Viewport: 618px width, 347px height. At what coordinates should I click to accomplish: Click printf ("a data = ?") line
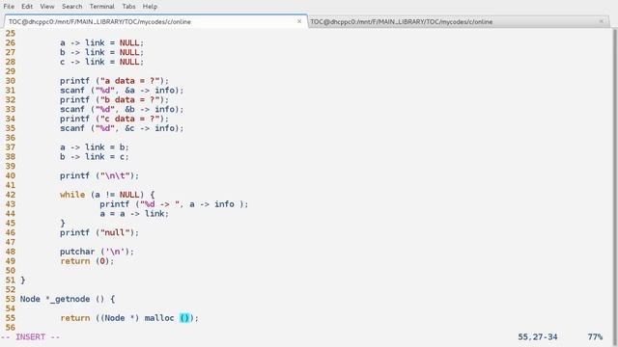(114, 81)
